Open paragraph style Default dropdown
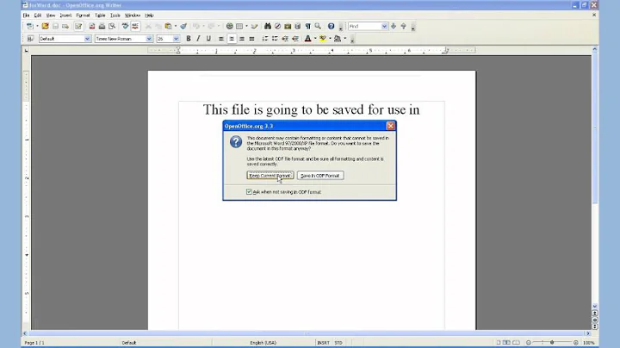This screenshot has height=348, width=620. [87, 39]
